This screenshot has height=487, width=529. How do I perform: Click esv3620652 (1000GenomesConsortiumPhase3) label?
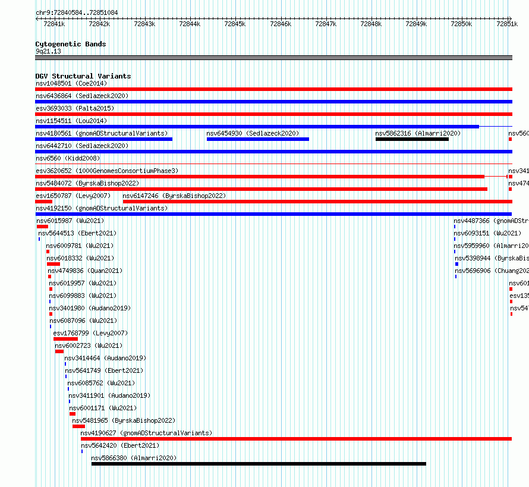coord(107,171)
